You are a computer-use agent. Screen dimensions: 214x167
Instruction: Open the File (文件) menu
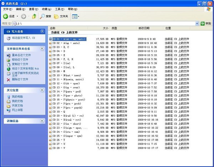tap(7, 9)
